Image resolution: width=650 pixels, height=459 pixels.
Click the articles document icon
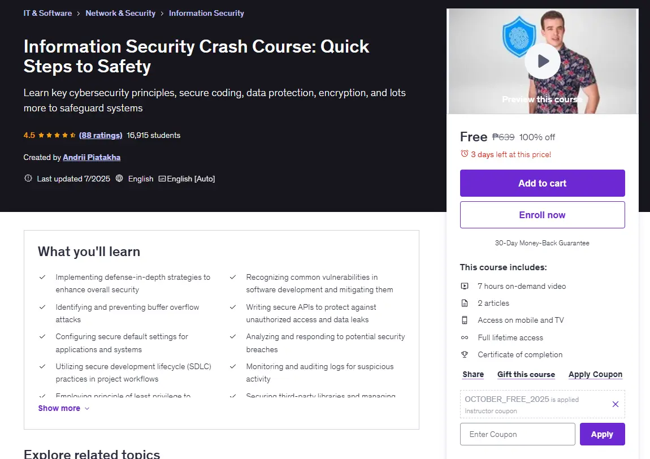click(x=465, y=303)
